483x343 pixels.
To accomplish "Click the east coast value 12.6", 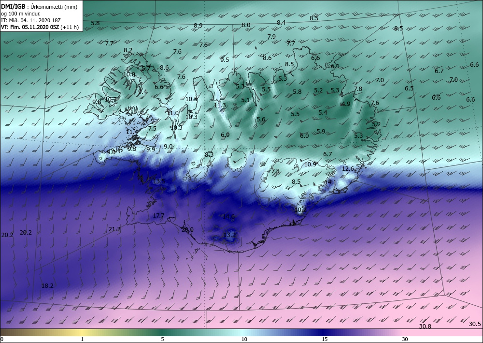I will coord(348,169).
